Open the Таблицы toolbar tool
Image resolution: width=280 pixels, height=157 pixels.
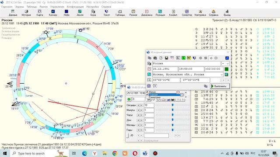[x=120, y=13]
